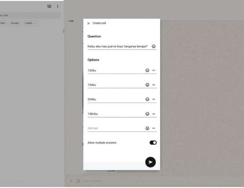Viewport: 244px width, 188px height.
Task: Open emoji picker for 150ribu option
Action: coord(147,114)
